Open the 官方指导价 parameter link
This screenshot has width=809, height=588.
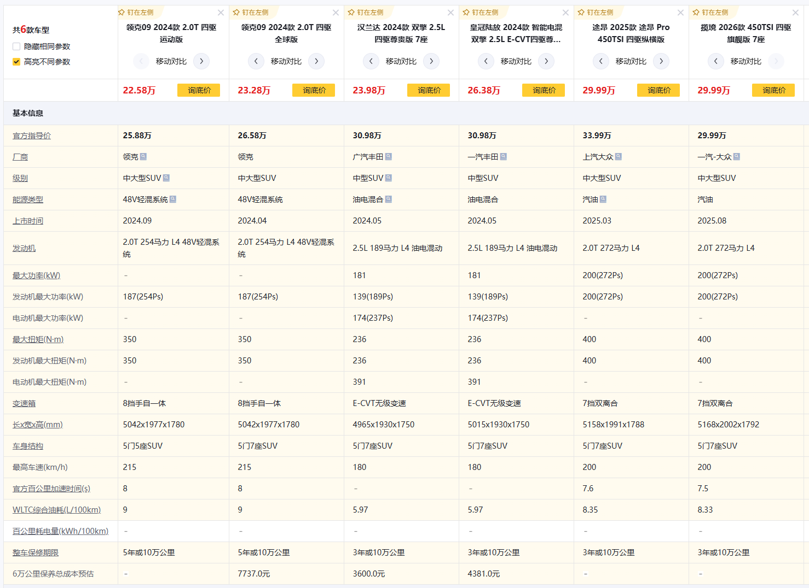(32, 136)
